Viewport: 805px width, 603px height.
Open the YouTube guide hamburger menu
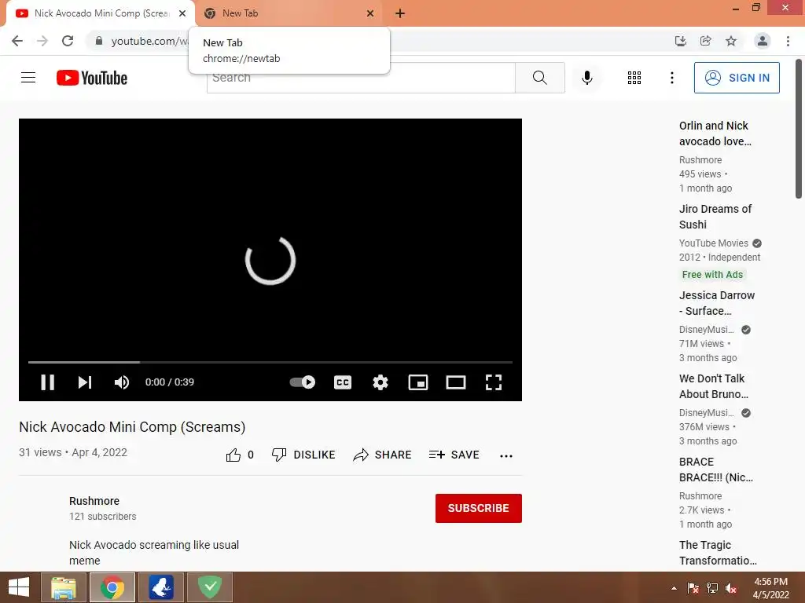[x=28, y=78]
